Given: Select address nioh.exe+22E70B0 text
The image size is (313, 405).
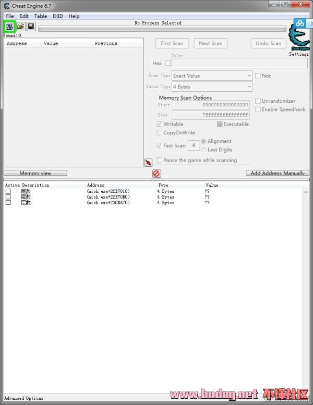Looking at the screenshot, I should [x=109, y=197].
